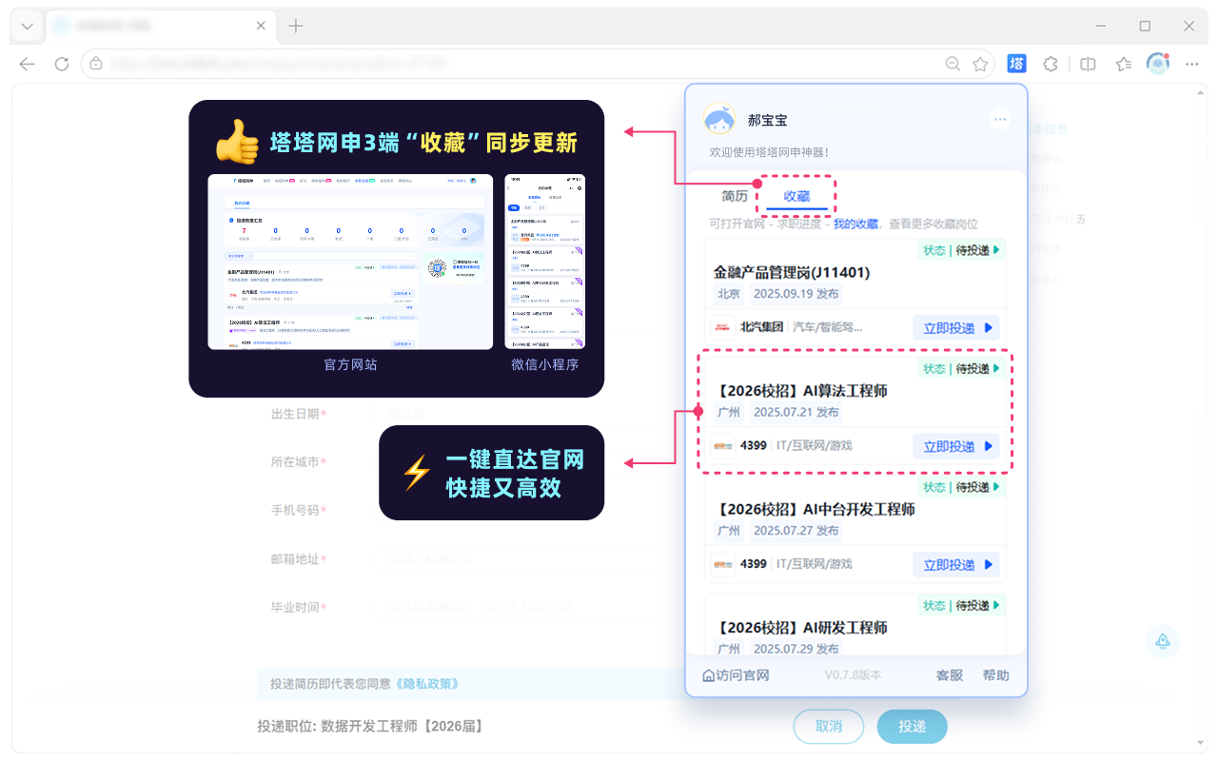Click 立即投递 for AI中台开发工程师 job
This screenshot has height=761, width=1218.
[956, 564]
